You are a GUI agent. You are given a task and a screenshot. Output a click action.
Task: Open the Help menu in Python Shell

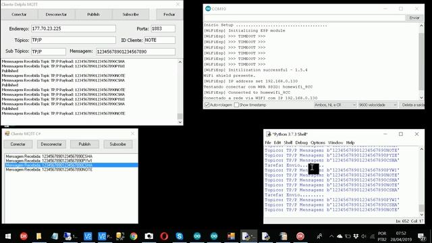[x=350, y=142]
